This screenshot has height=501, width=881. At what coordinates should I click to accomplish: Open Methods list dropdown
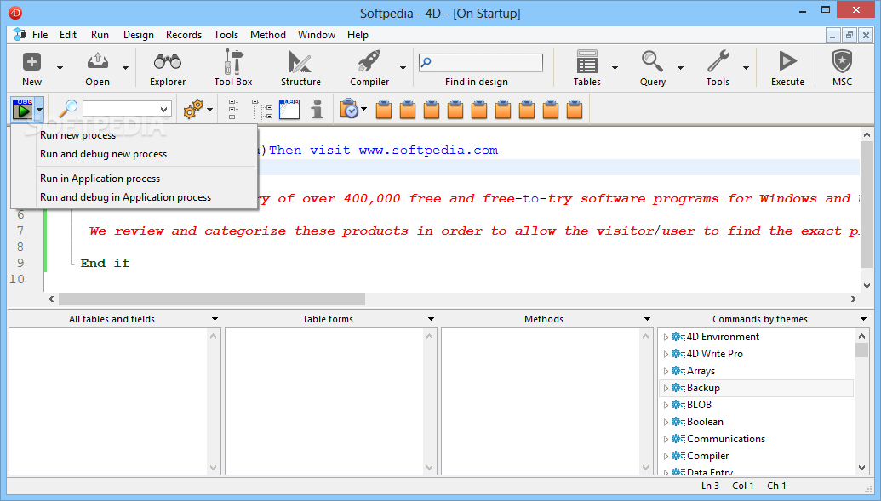647,319
